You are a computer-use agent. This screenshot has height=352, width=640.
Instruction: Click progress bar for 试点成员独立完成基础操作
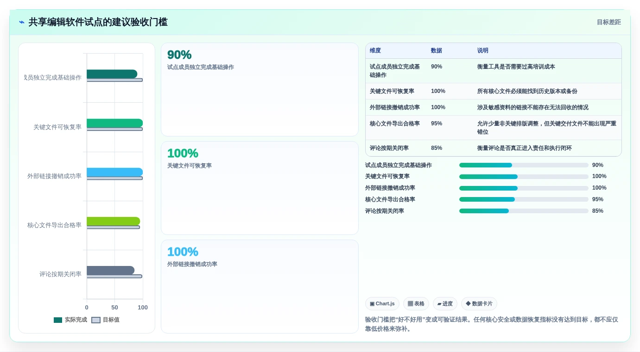point(524,165)
